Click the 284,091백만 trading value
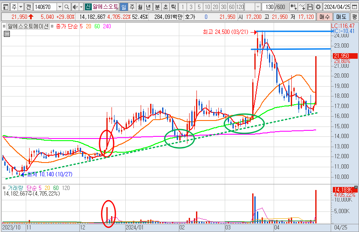The height and width of the screenshot is (232, 359). (168, 17)
